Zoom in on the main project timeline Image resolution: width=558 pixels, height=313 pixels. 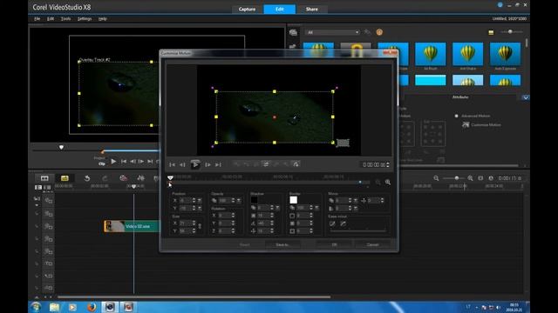(x=470, y=178)
